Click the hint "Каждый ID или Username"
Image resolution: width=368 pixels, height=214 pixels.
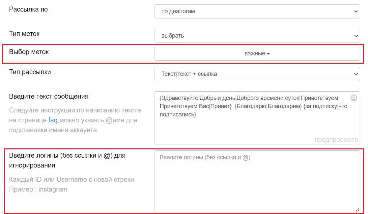point(71,180)
